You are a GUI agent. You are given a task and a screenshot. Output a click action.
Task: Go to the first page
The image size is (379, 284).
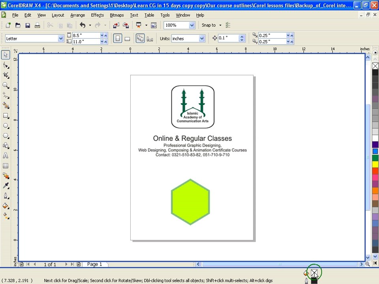click(28, 264)
